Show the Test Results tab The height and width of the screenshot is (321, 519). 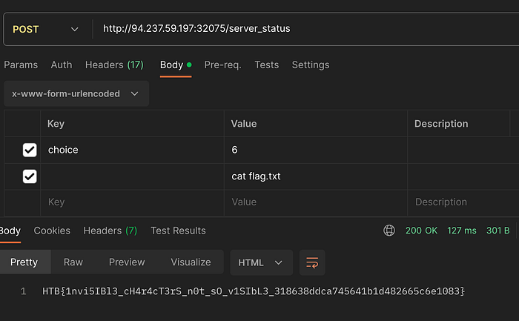click(x=178, y=231)
